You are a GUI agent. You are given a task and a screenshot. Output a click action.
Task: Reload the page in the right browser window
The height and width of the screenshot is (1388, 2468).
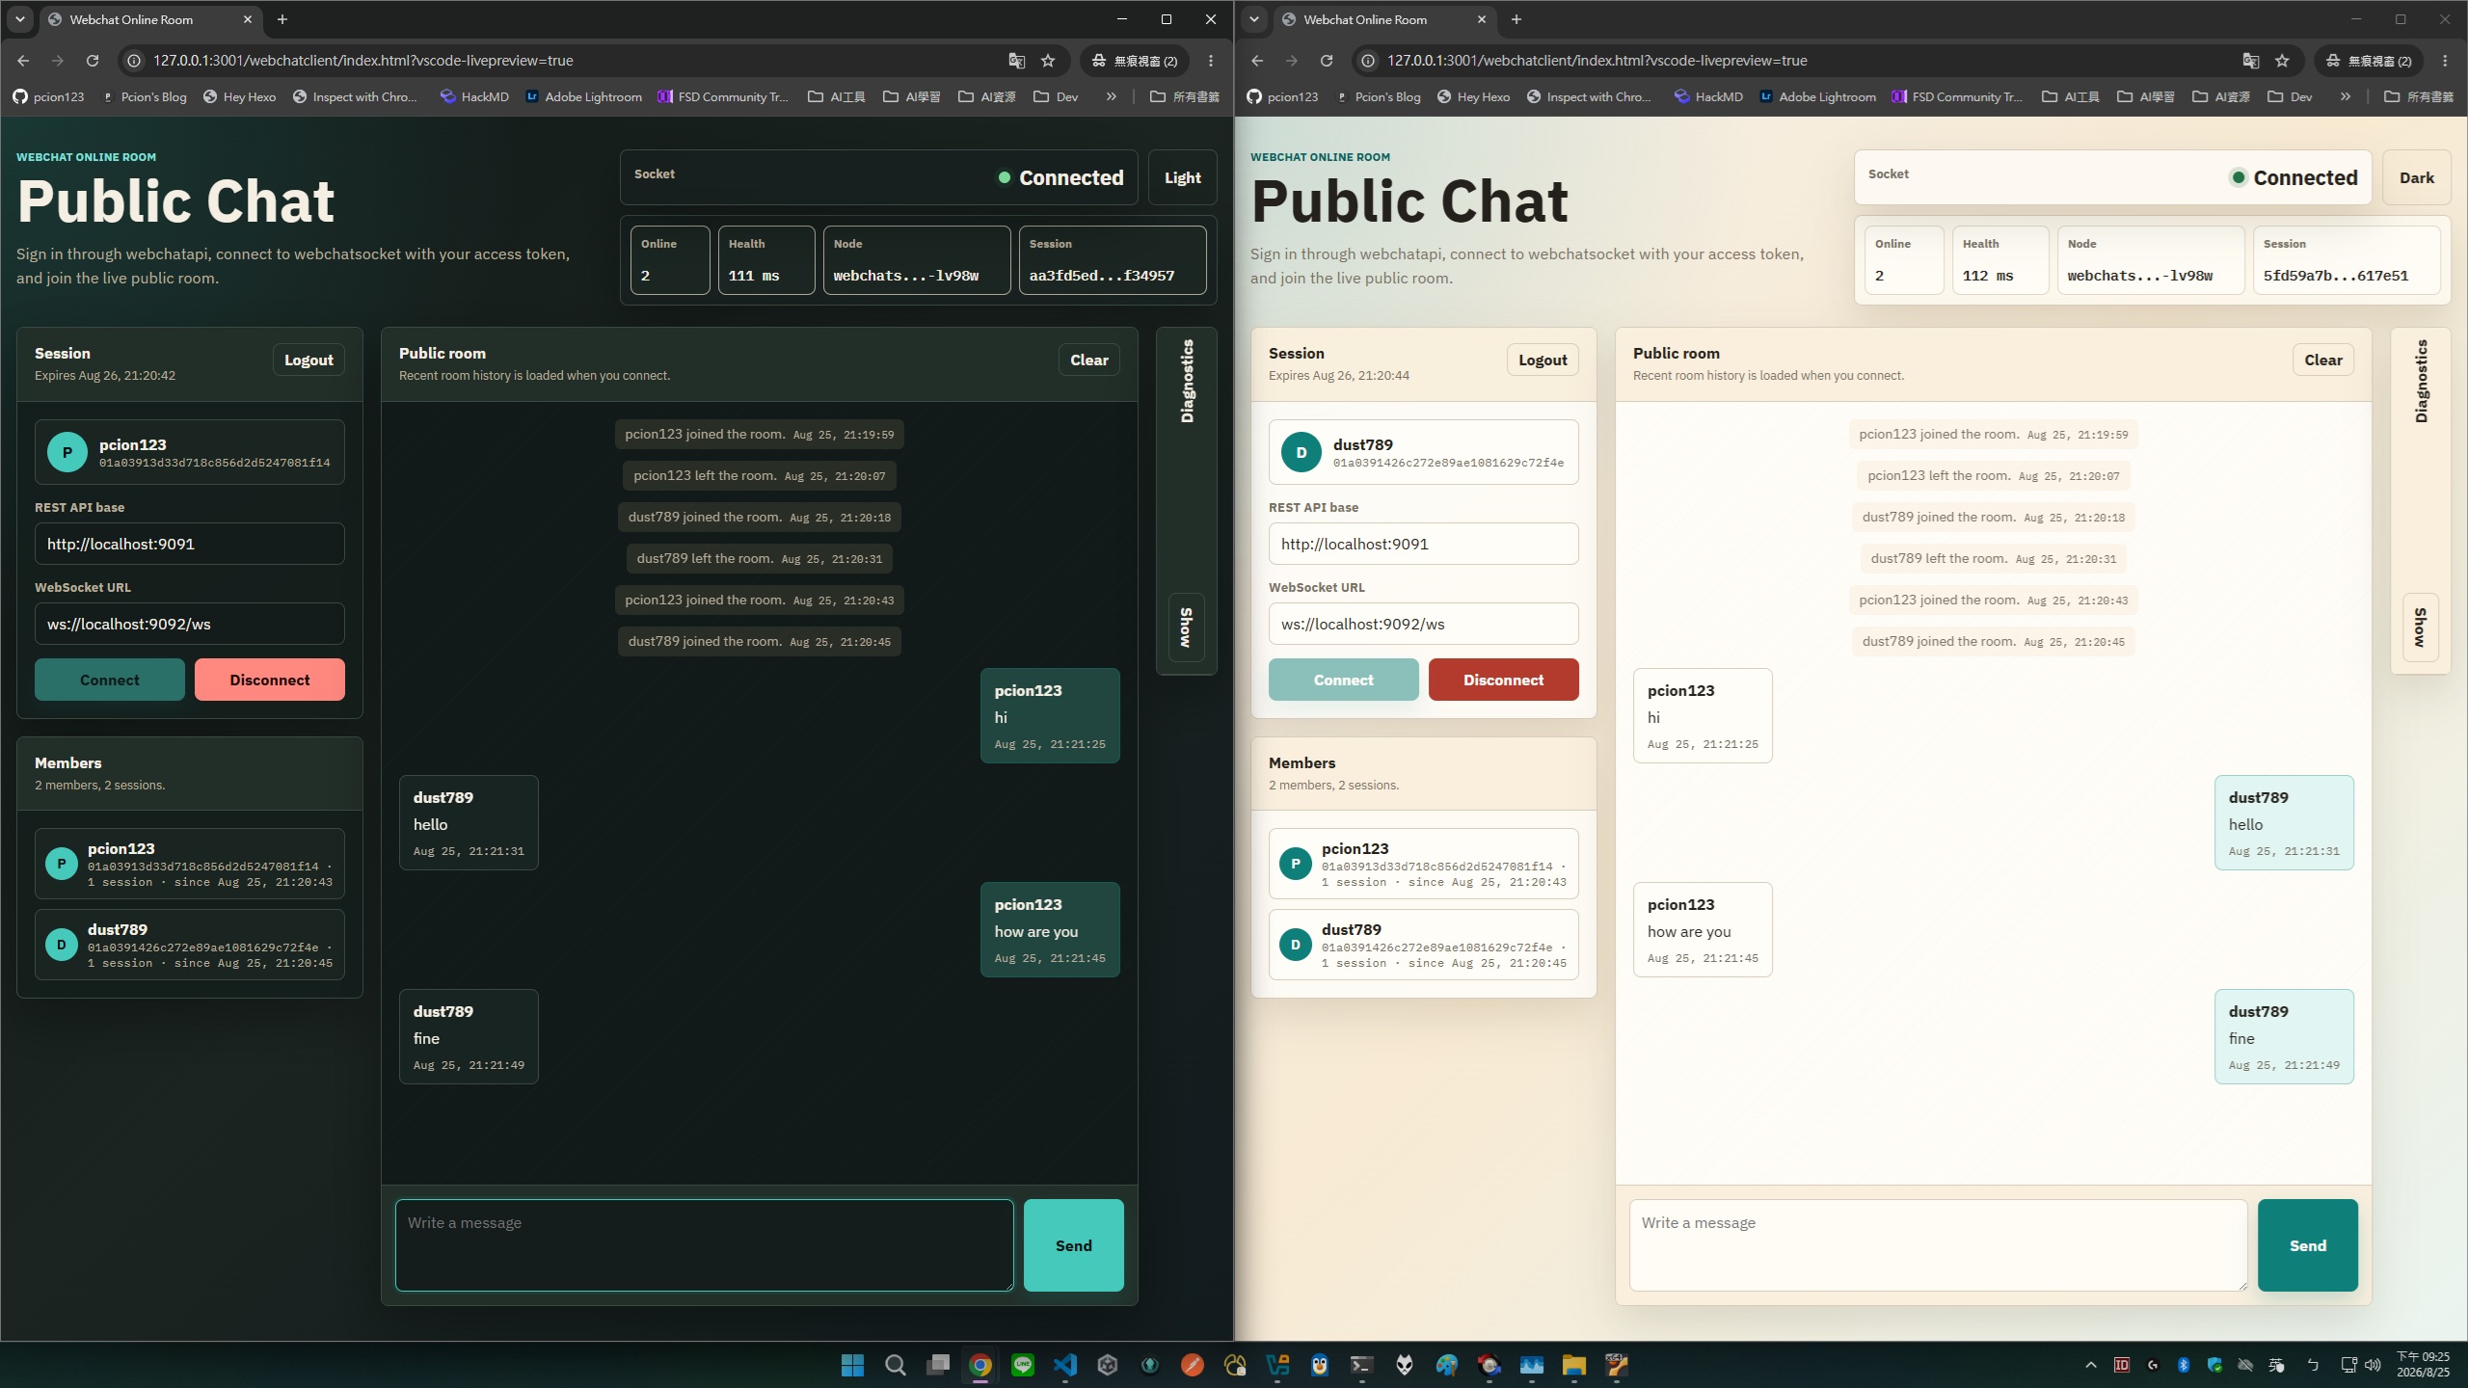click(1327, 61)
